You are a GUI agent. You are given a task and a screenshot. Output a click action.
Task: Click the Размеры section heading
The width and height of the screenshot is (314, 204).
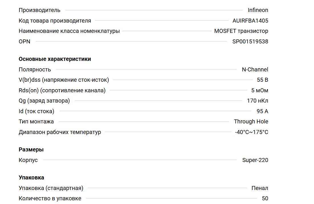(31, 150)
